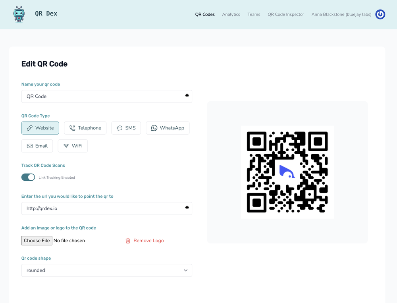Click the red trash icon beside Remove Logo
397x303 pixels.
coord(127,240)
